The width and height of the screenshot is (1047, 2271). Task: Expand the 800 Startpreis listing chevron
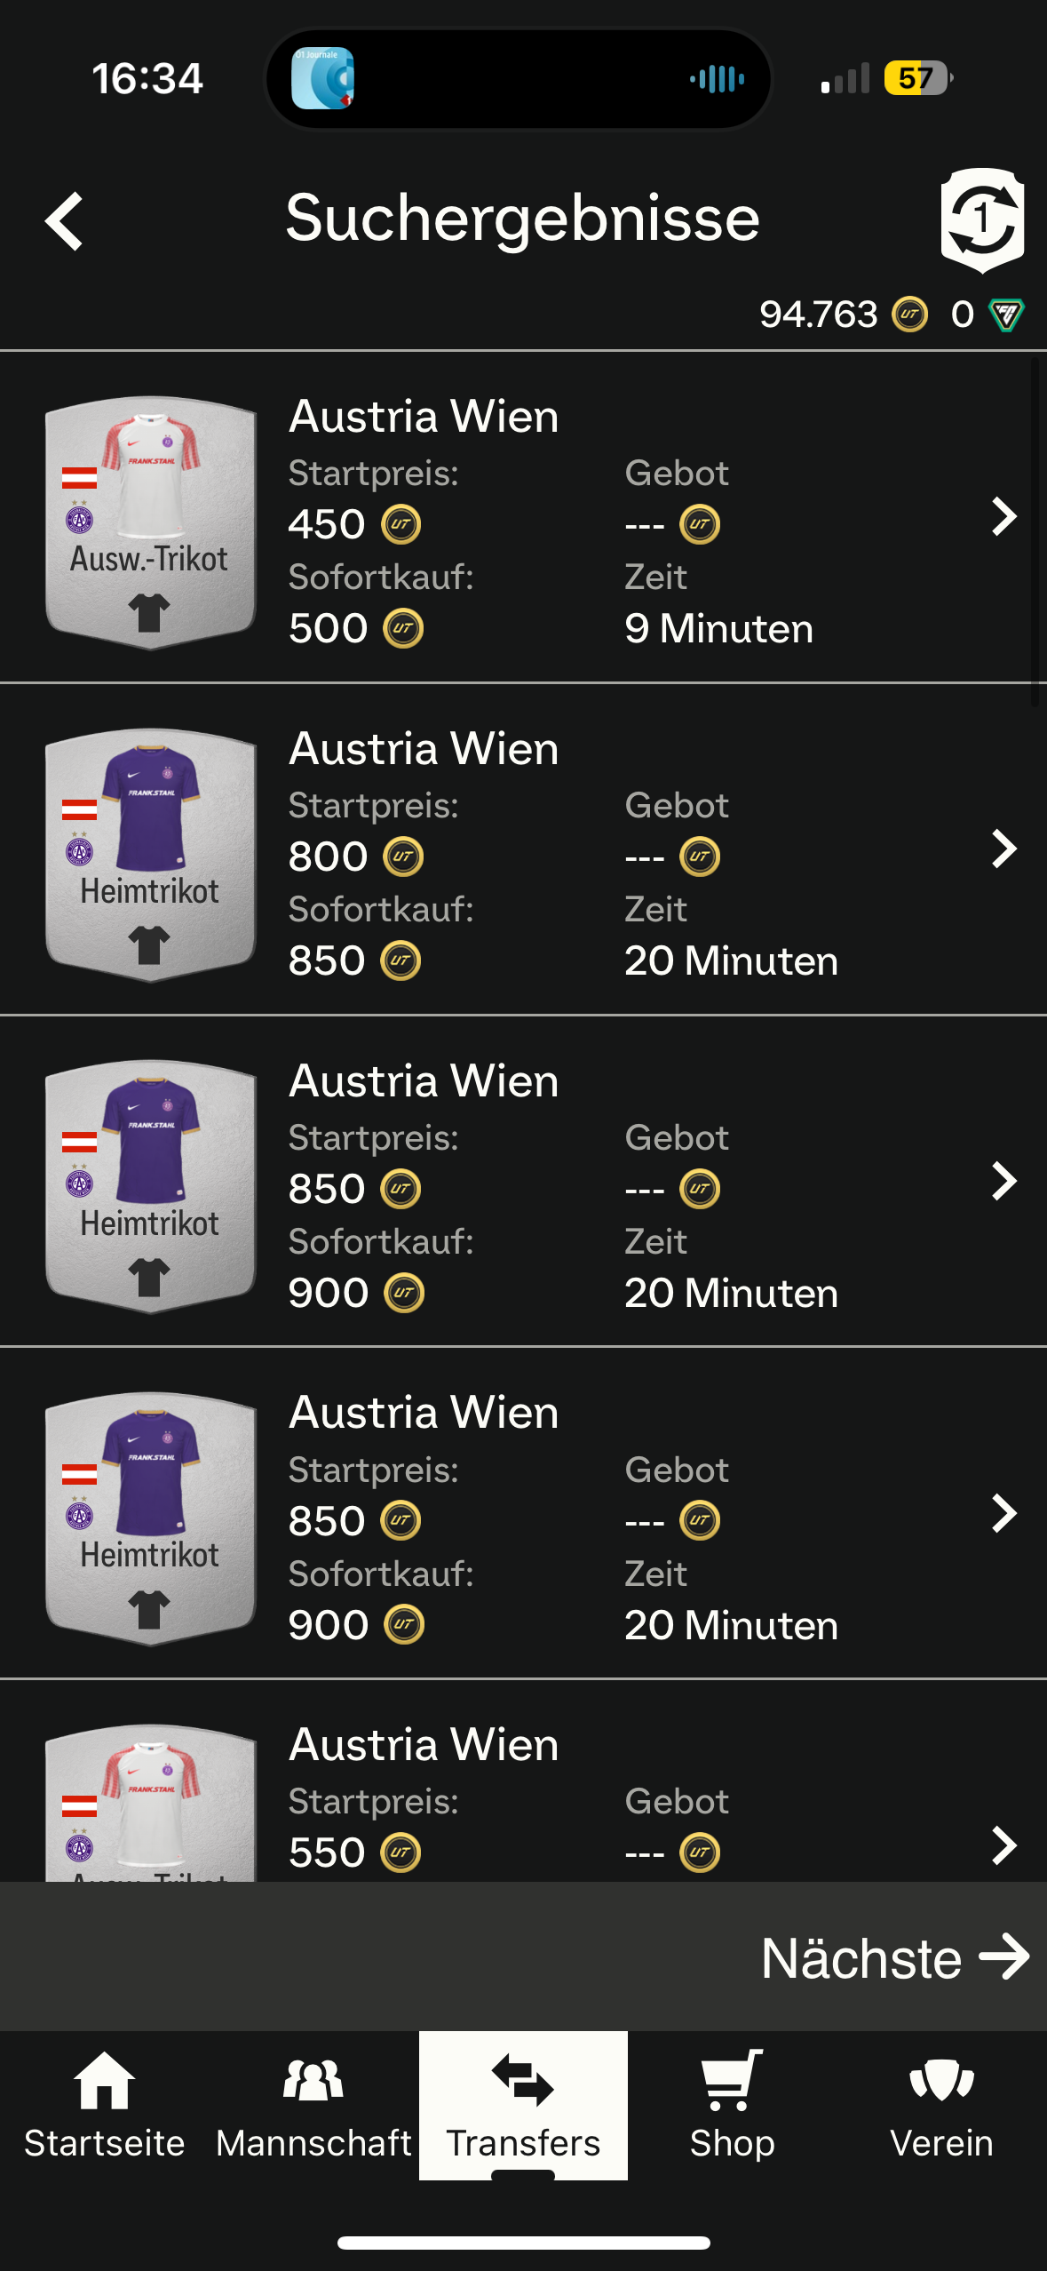coord(1003,849)
